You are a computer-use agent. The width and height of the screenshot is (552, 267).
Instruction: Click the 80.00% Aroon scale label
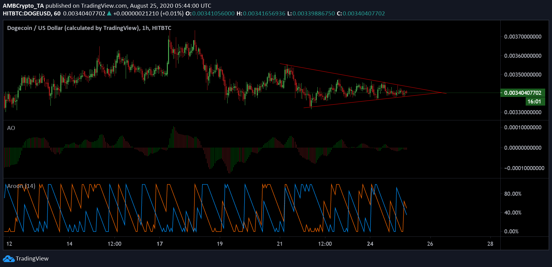pyautogui.click(x=513, y=194)
